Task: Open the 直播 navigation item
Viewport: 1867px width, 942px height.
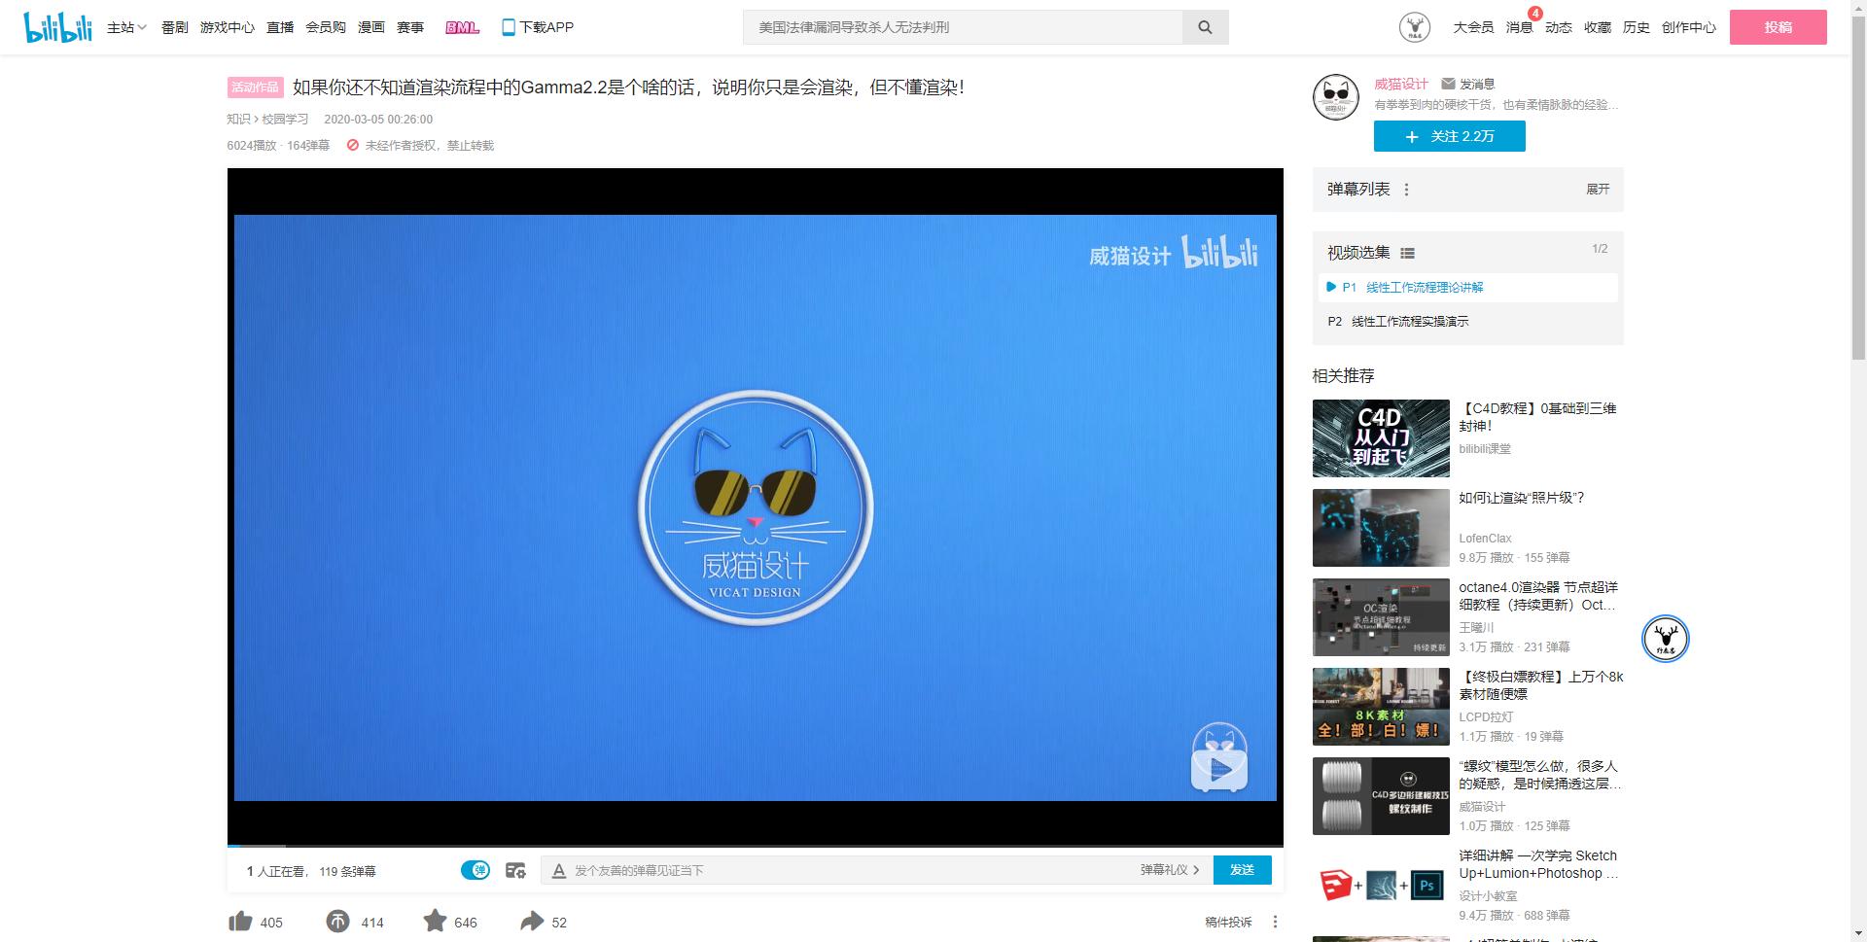Action: click(280, 27)
